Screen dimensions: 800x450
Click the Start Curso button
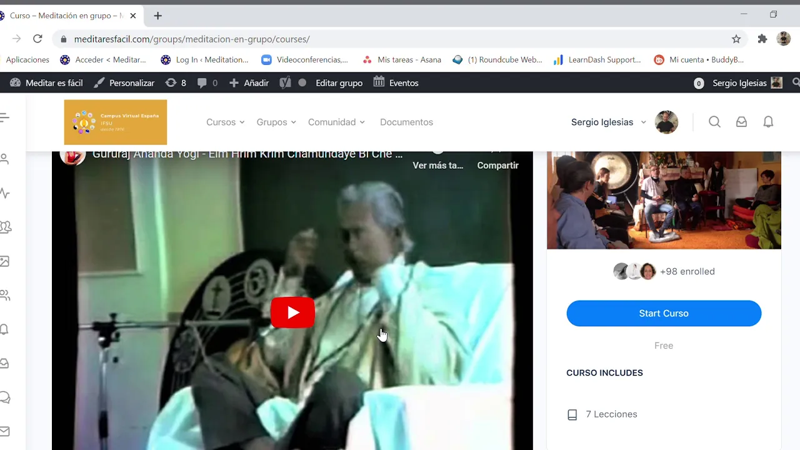[x=664, y=313]
